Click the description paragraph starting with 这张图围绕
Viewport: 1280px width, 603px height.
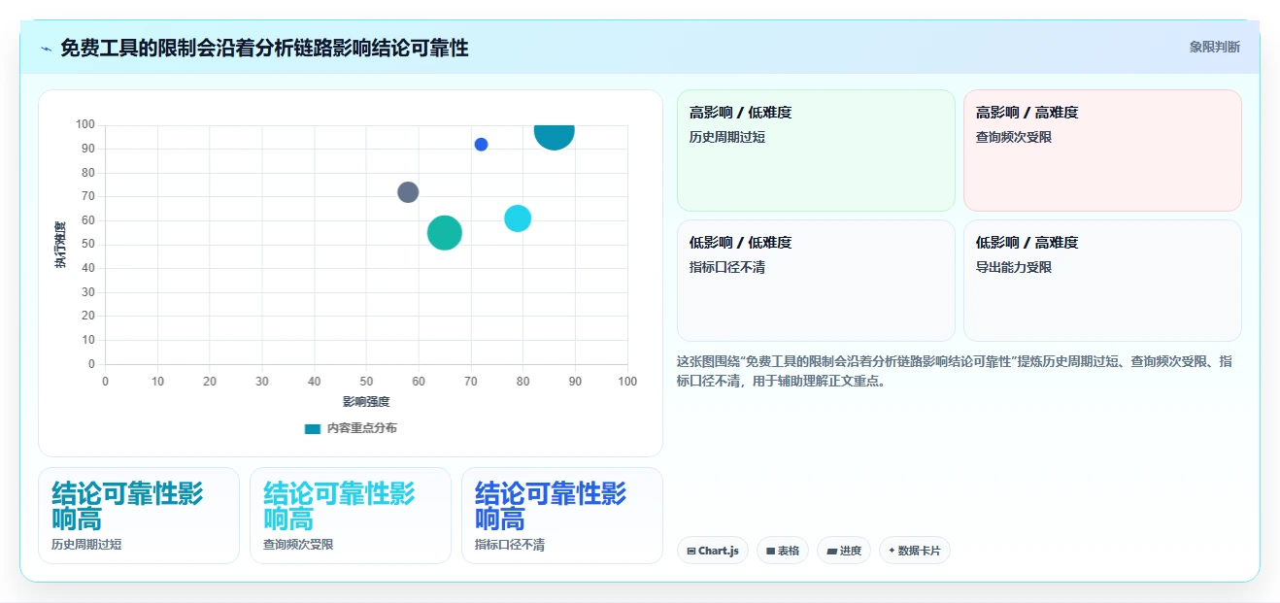[955, 371]
